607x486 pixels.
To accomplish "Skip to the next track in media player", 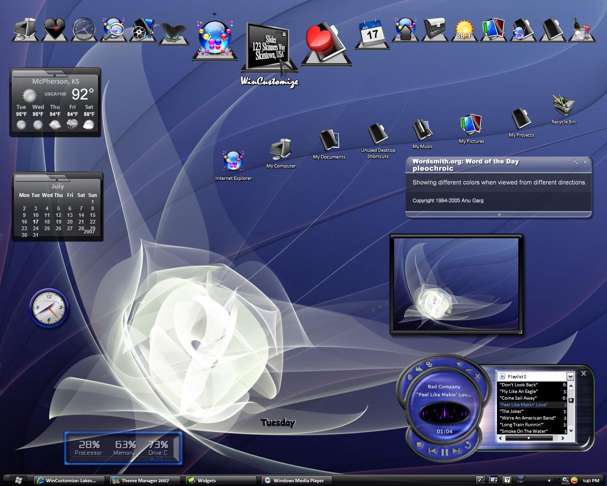I will (x=456, y=451).
